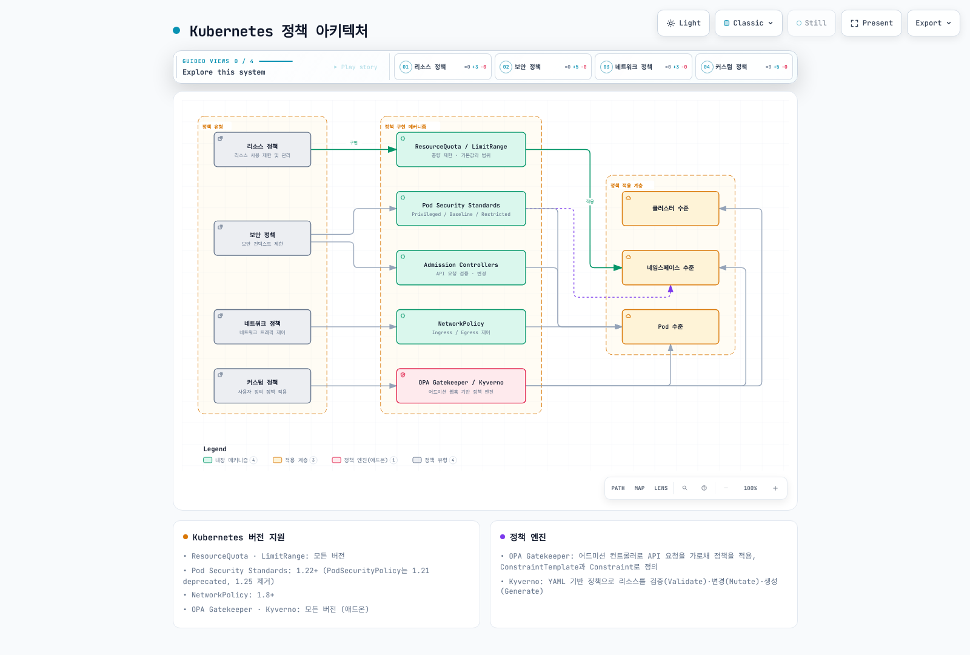This screenshot has width=970, height=655.
Task: Click the cloud icon on 클러스터 수준
Action: (x=628, y=198)
